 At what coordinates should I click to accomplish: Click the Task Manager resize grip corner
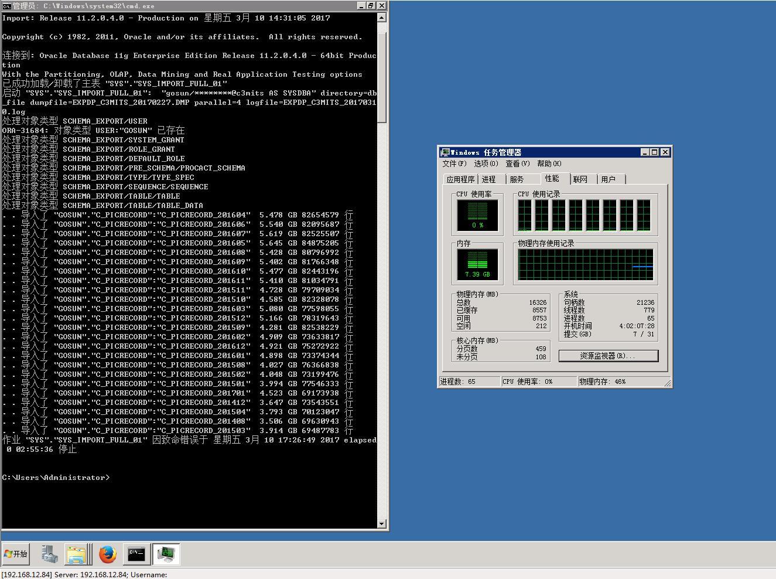(x=668, y=383)
